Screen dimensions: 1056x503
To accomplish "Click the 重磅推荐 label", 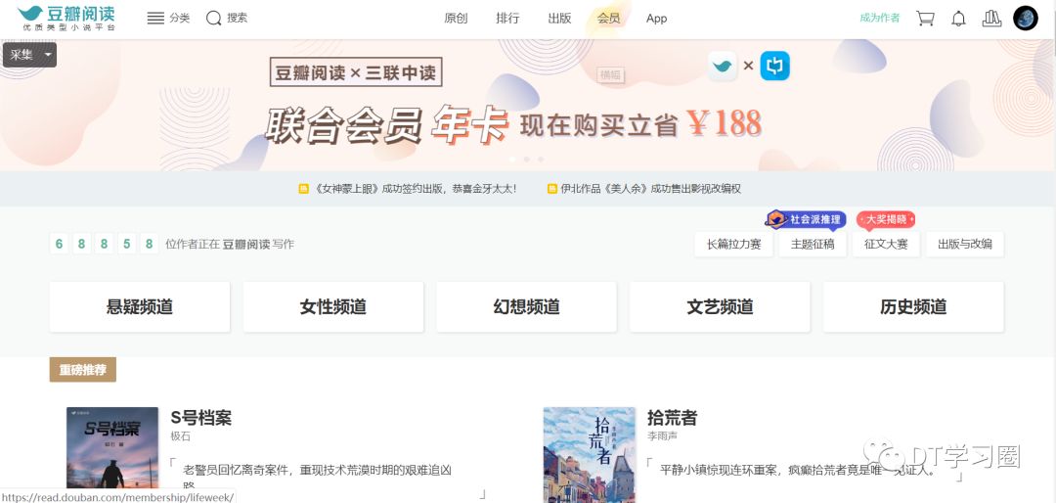I will (83, 370).
